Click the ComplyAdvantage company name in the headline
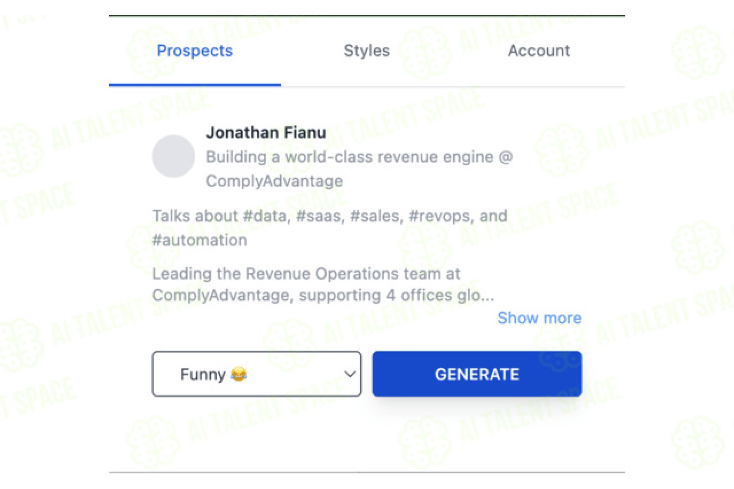 275,181
